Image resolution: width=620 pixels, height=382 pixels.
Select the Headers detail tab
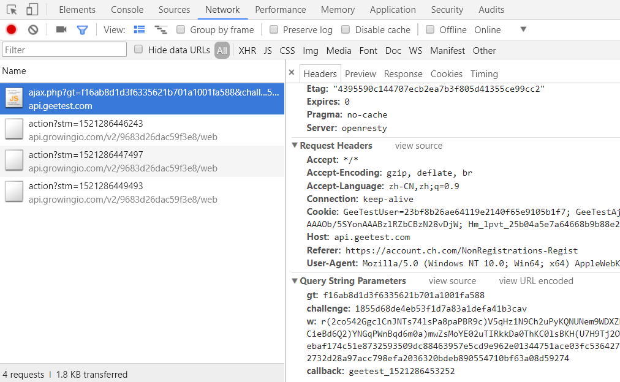click(320, 74)
